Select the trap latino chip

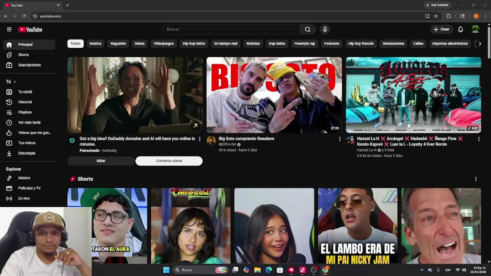(277, 44)
